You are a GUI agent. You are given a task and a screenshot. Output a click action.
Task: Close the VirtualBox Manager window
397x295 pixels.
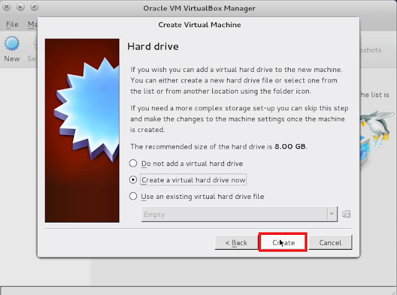point(7,7)
